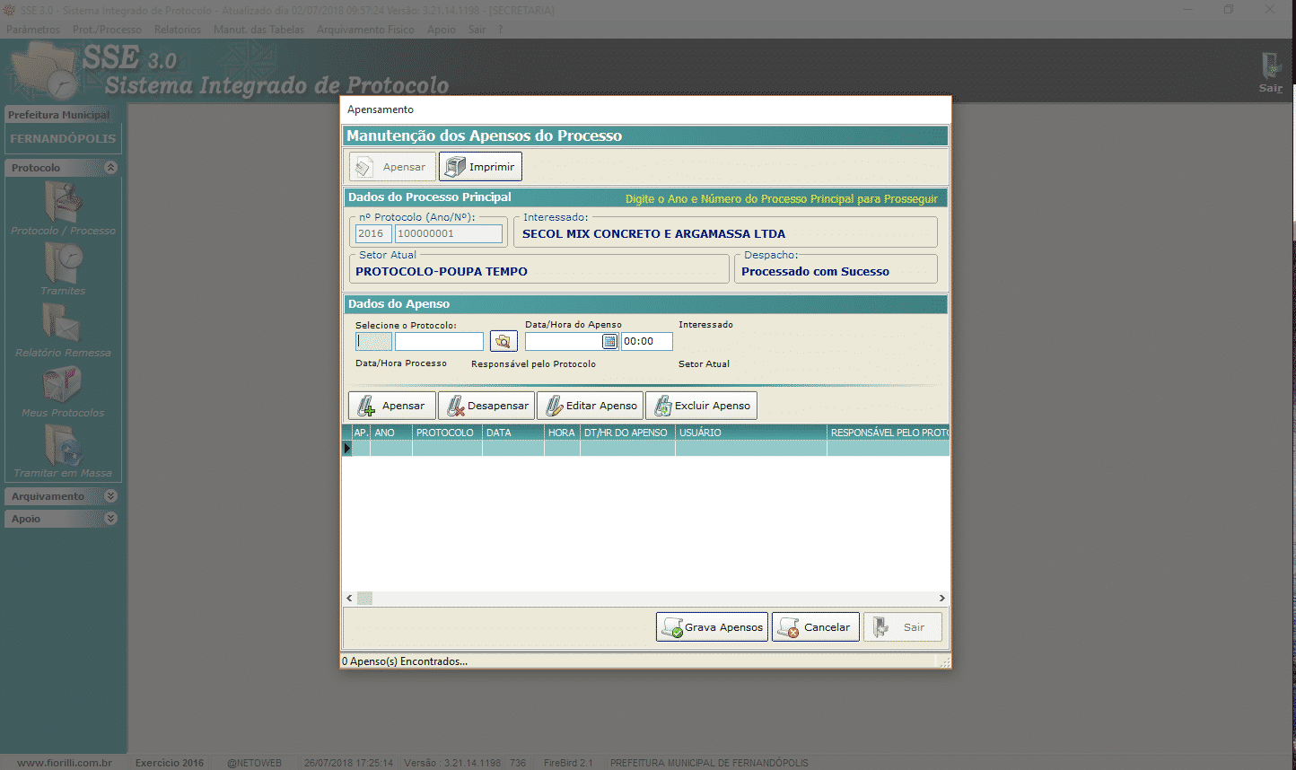Open the calendar date picker icon
The image size is (1296, 770).
click(x=609, y=341)
